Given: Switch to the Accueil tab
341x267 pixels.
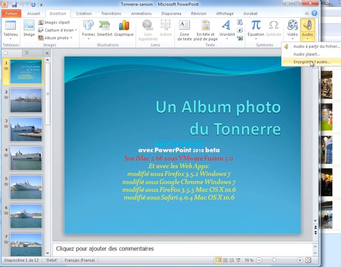Looking at the screenshot, I should (x=34, y=13).
